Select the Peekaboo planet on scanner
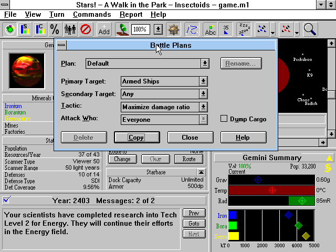 tap(302, 55)
